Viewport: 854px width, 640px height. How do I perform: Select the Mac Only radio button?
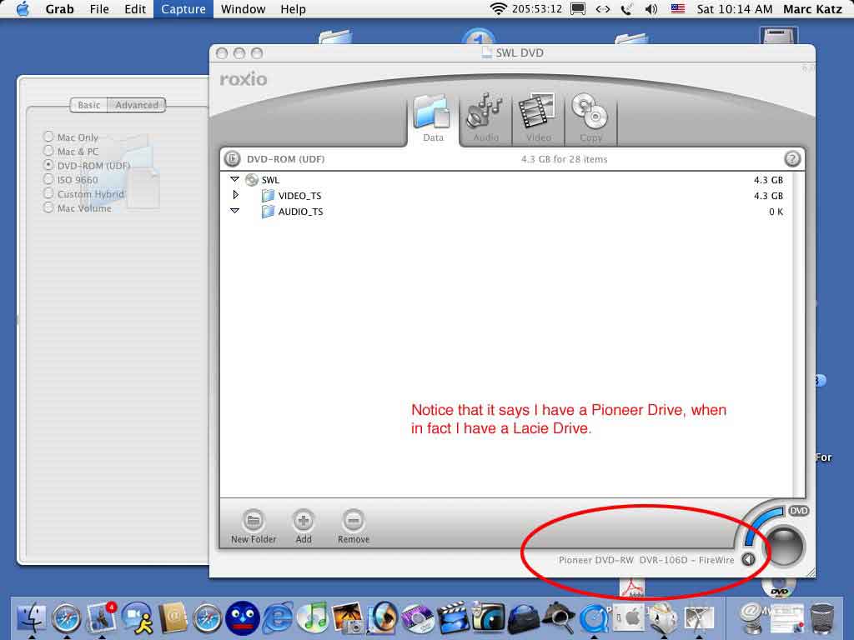click(48, 137)
